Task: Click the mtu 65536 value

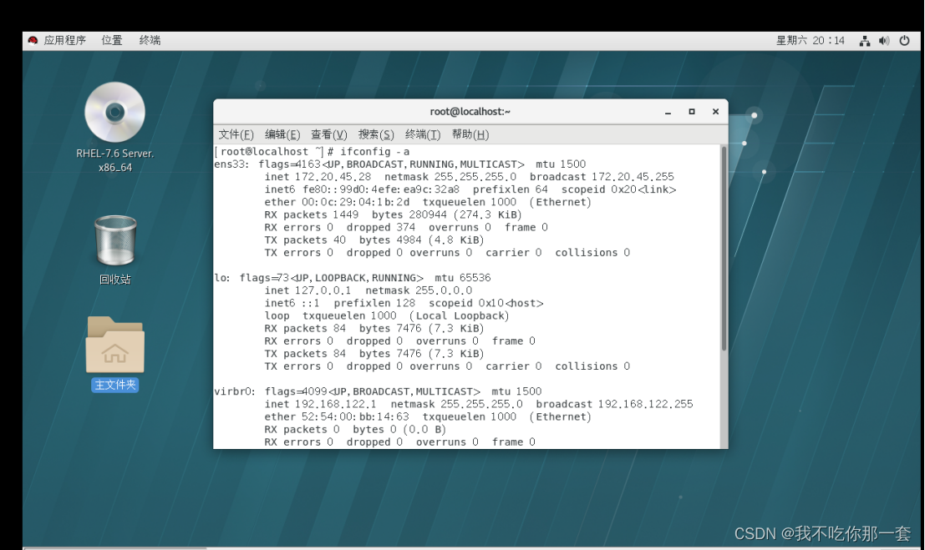Action: 475,278
